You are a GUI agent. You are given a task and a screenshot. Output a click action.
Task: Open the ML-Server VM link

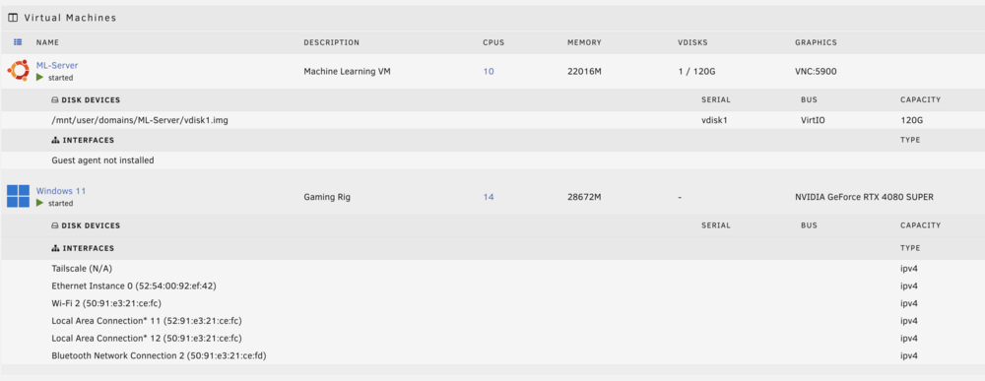pyautogui.click(x=57, y=65)
